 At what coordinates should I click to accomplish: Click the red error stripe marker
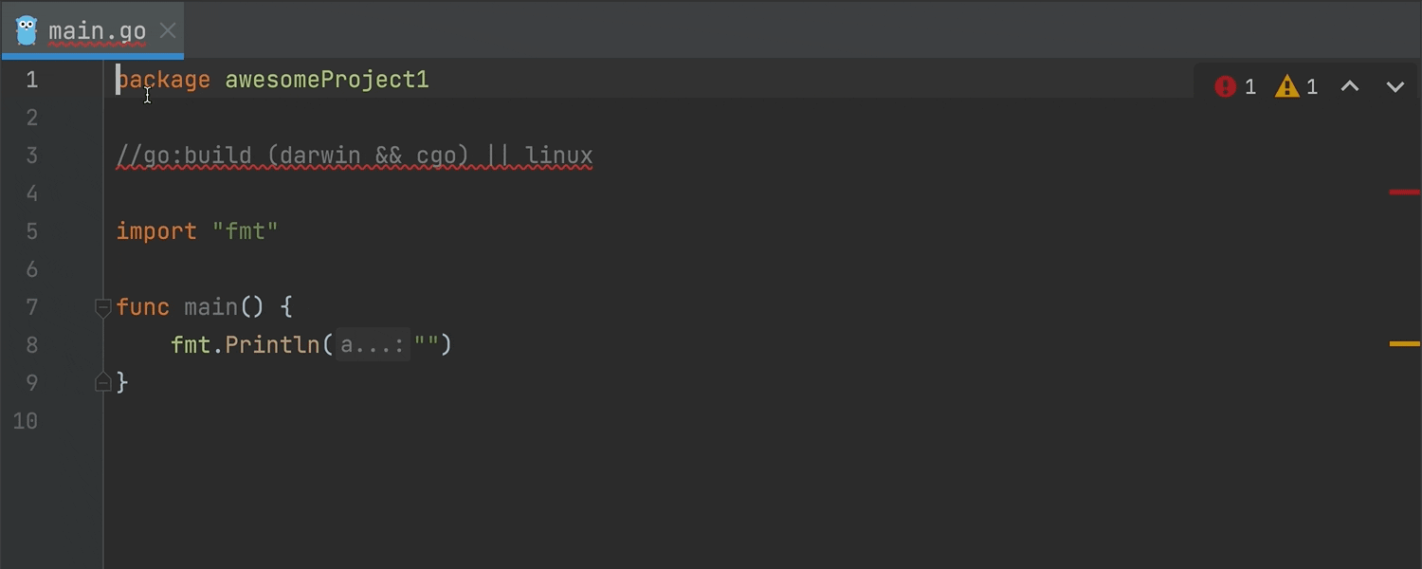tap(1404, 193)
